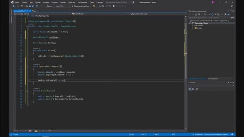244x137 pixels.
Task: Collapse the BasicRaycast struct outline toggle
Action: tap(27, 91)
